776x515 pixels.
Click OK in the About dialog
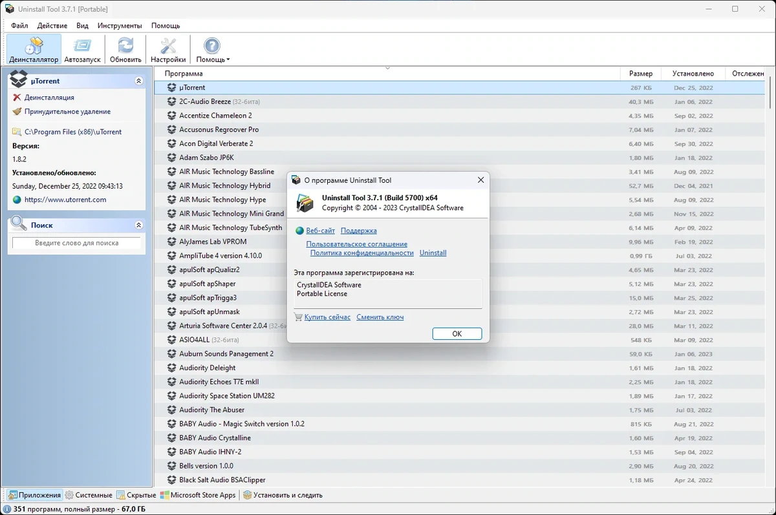[x=457, y=333]
